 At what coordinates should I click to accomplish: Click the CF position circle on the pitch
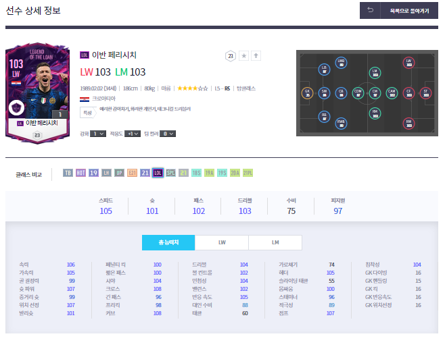408,93
